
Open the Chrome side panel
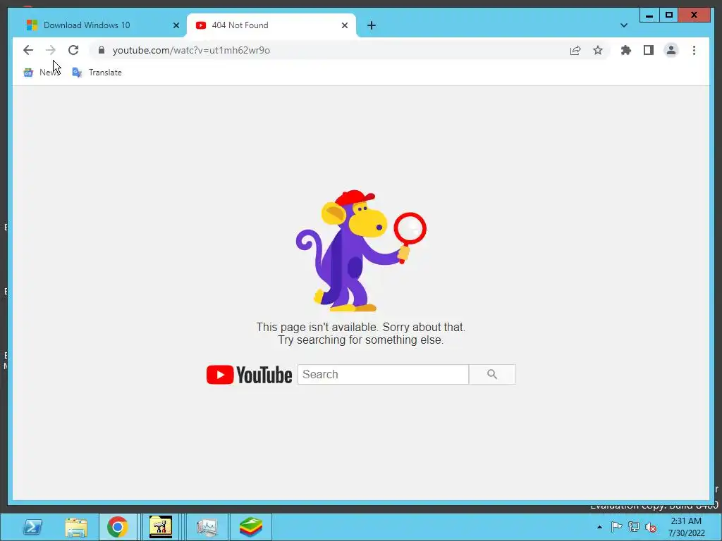649,50
